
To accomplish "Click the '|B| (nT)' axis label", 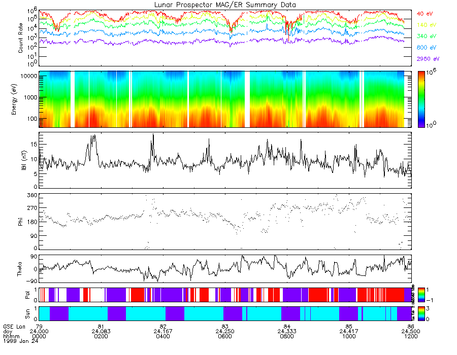I will click(24, 160).
